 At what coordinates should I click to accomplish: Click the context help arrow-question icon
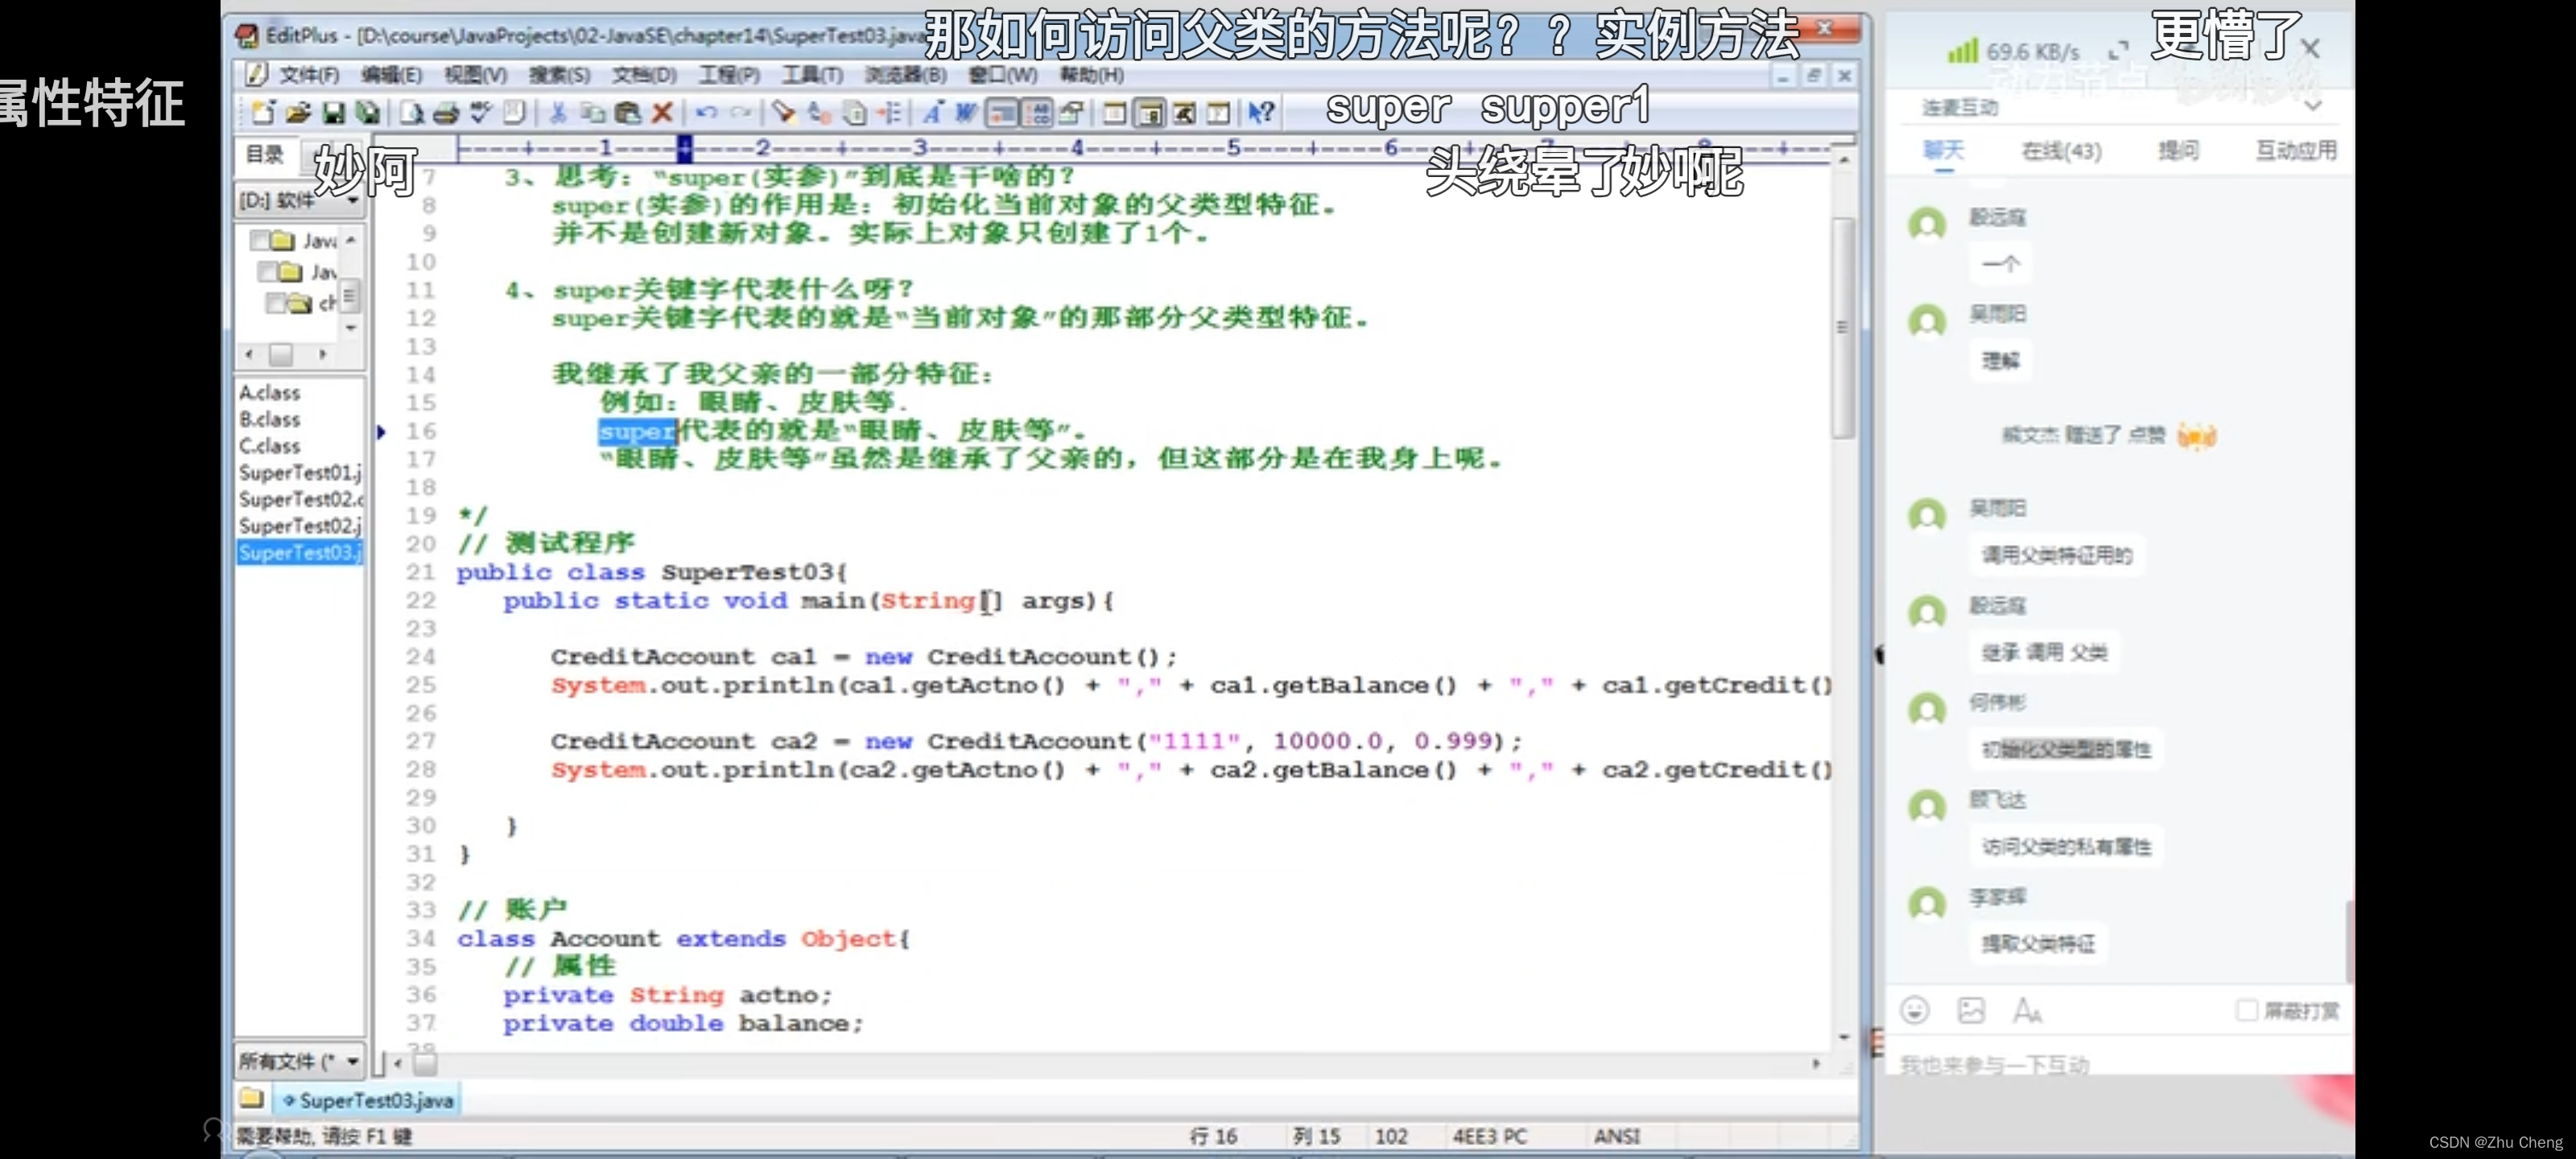click(1262, 113)
